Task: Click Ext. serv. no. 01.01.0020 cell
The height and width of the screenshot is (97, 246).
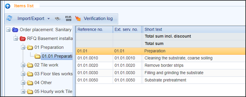Action: (127, 66)
